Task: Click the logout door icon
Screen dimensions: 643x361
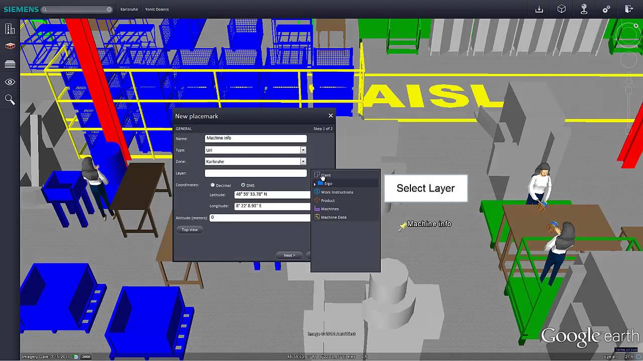Action: point(628,9)
